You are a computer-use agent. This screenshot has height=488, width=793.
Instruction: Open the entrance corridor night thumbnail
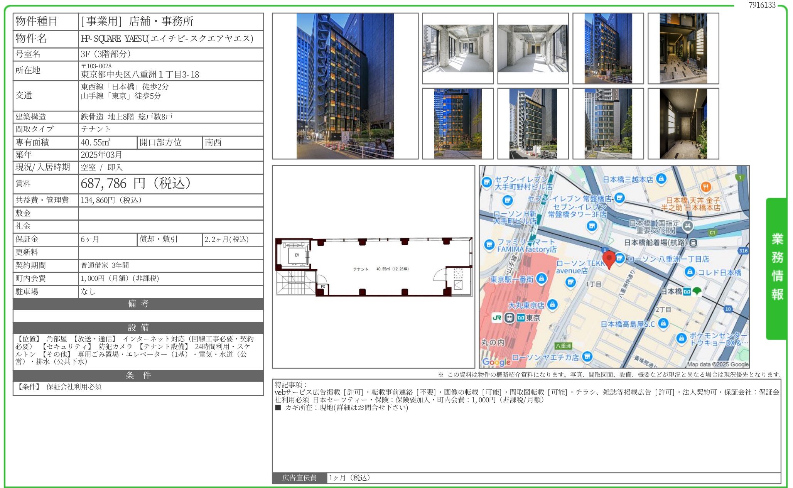683,49
